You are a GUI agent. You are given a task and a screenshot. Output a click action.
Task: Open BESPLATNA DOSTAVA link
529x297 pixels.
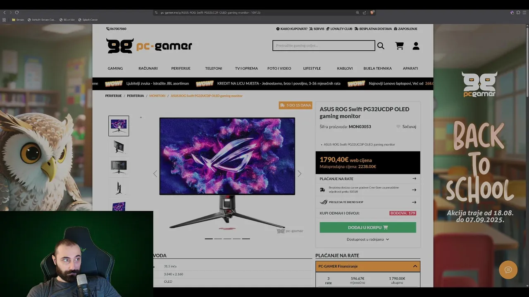pos(373,29)
